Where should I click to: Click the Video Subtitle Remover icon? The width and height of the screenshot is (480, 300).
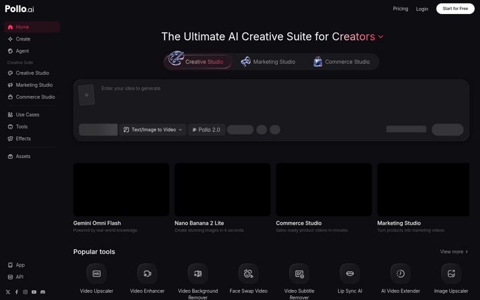coord(299,273)
